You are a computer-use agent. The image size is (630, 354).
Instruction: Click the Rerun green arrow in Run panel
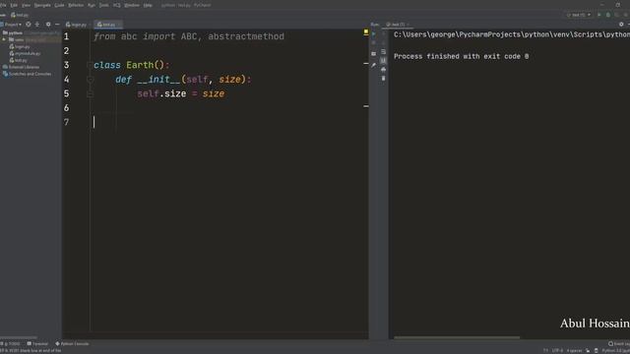click(374, 34)
